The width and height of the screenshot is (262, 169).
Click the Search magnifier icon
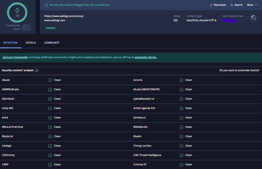[232, 5]
